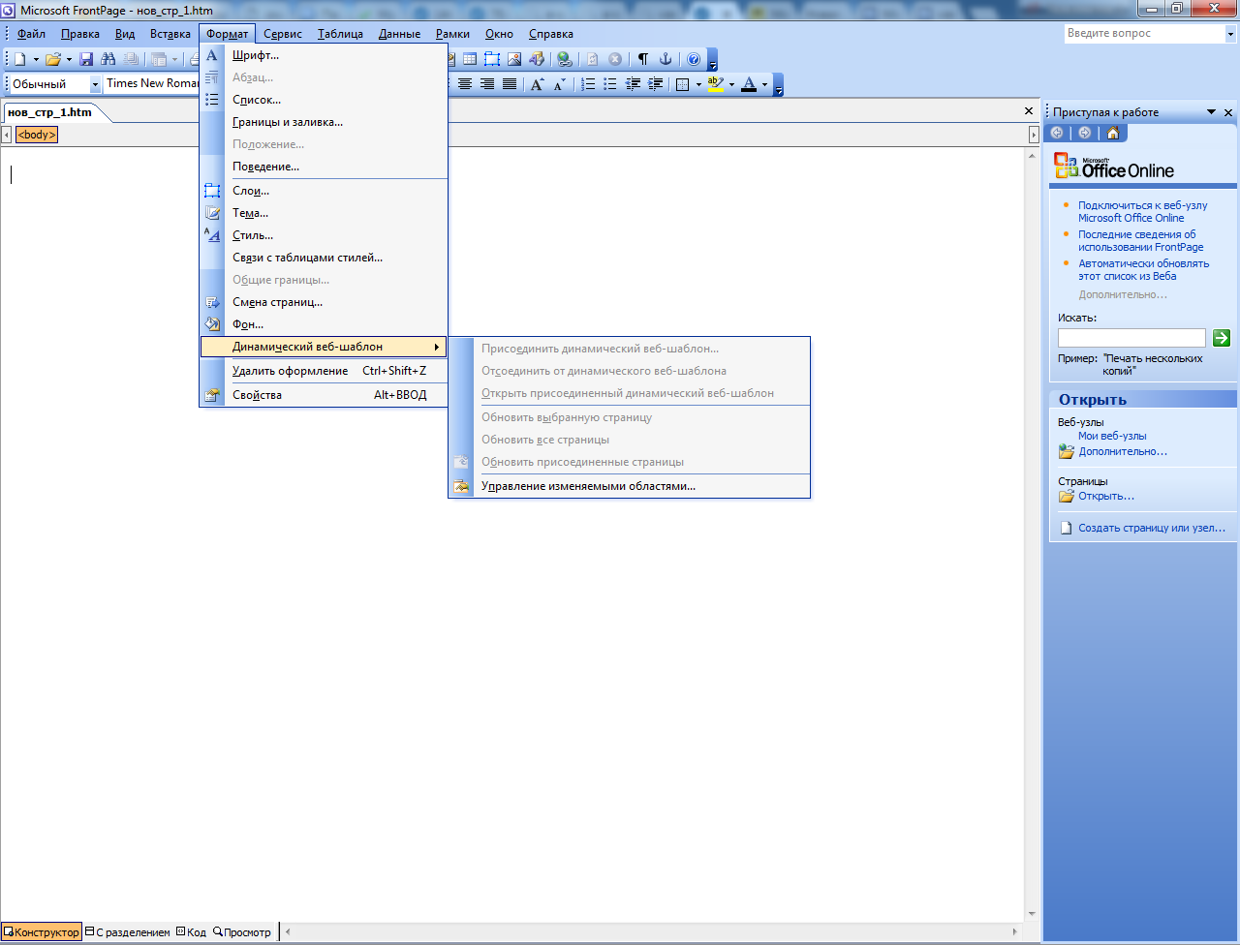The image size is (1240, 945).
Task: Click the Toggle Pane icon
Action: tap(160, 59)
